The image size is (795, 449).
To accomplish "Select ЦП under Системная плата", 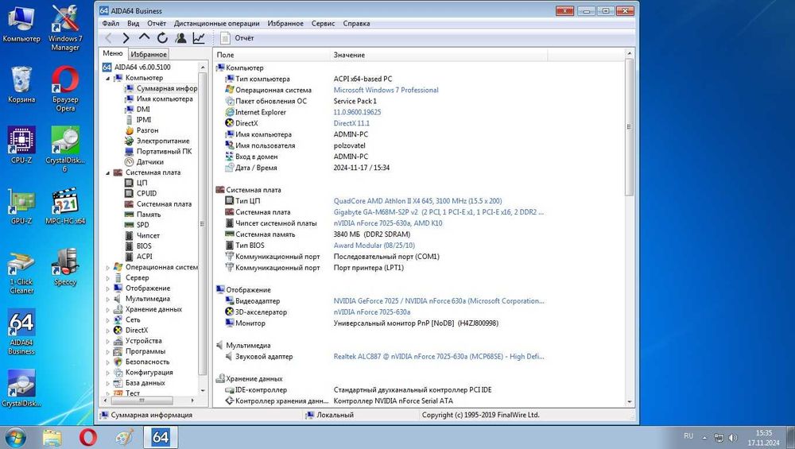I will coord(142,183).
